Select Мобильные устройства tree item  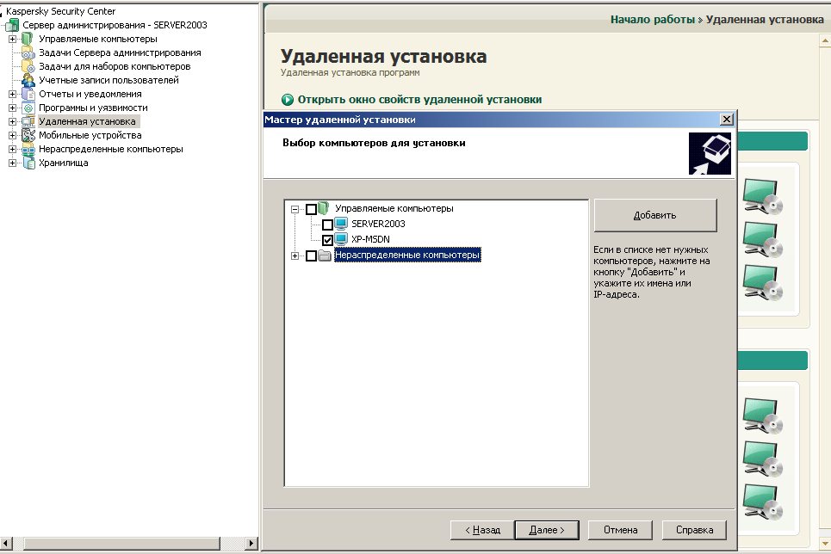90,135
